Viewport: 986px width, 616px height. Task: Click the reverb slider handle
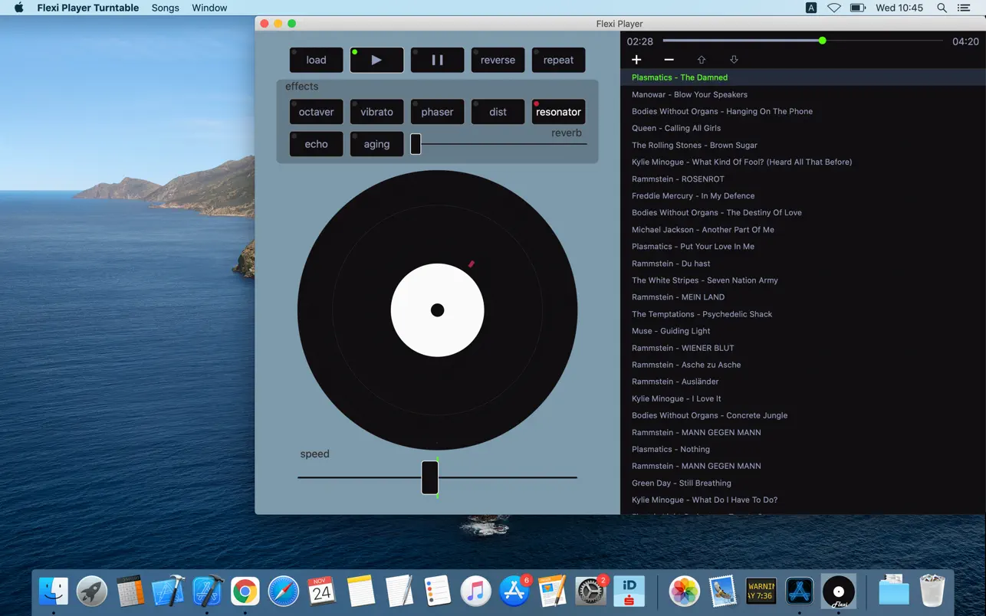pos(416,144)
